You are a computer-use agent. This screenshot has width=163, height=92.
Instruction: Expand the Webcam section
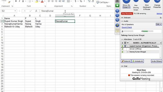coord(122,18)
